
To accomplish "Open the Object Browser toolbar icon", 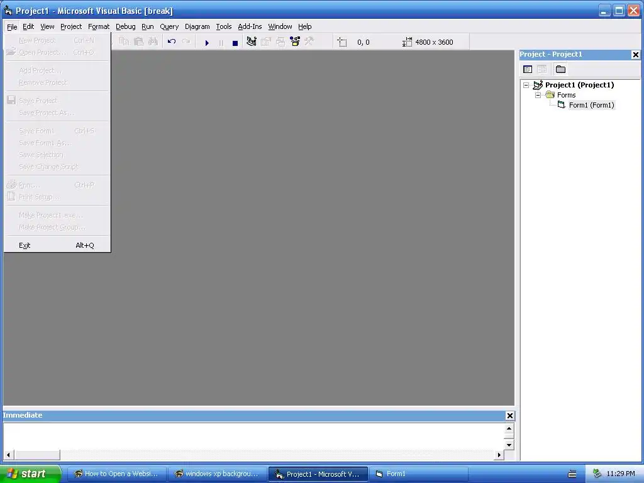I will click(295, 42).
